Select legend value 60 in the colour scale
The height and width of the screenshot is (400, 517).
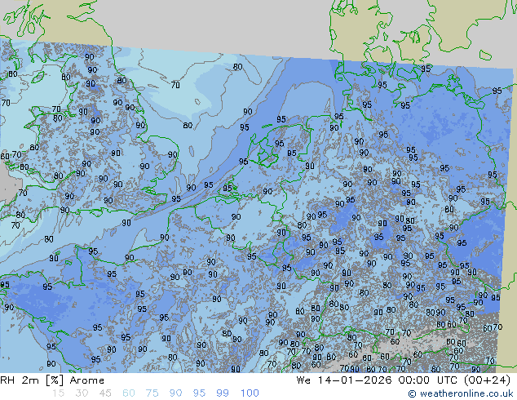tap(129, 393)
